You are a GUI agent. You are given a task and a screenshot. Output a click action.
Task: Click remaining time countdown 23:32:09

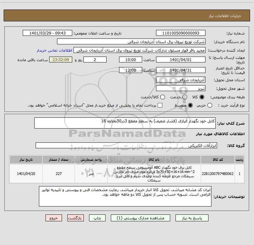click(x=61, y=60)
